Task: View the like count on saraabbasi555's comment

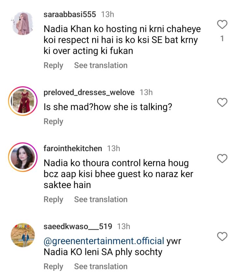Action: tap(222, 39)
